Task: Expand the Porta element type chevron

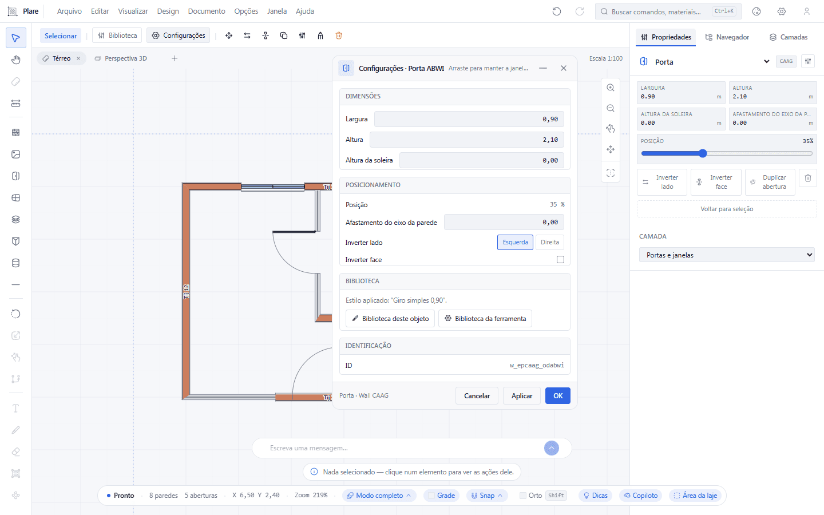Action: click(x=767, y=62)
